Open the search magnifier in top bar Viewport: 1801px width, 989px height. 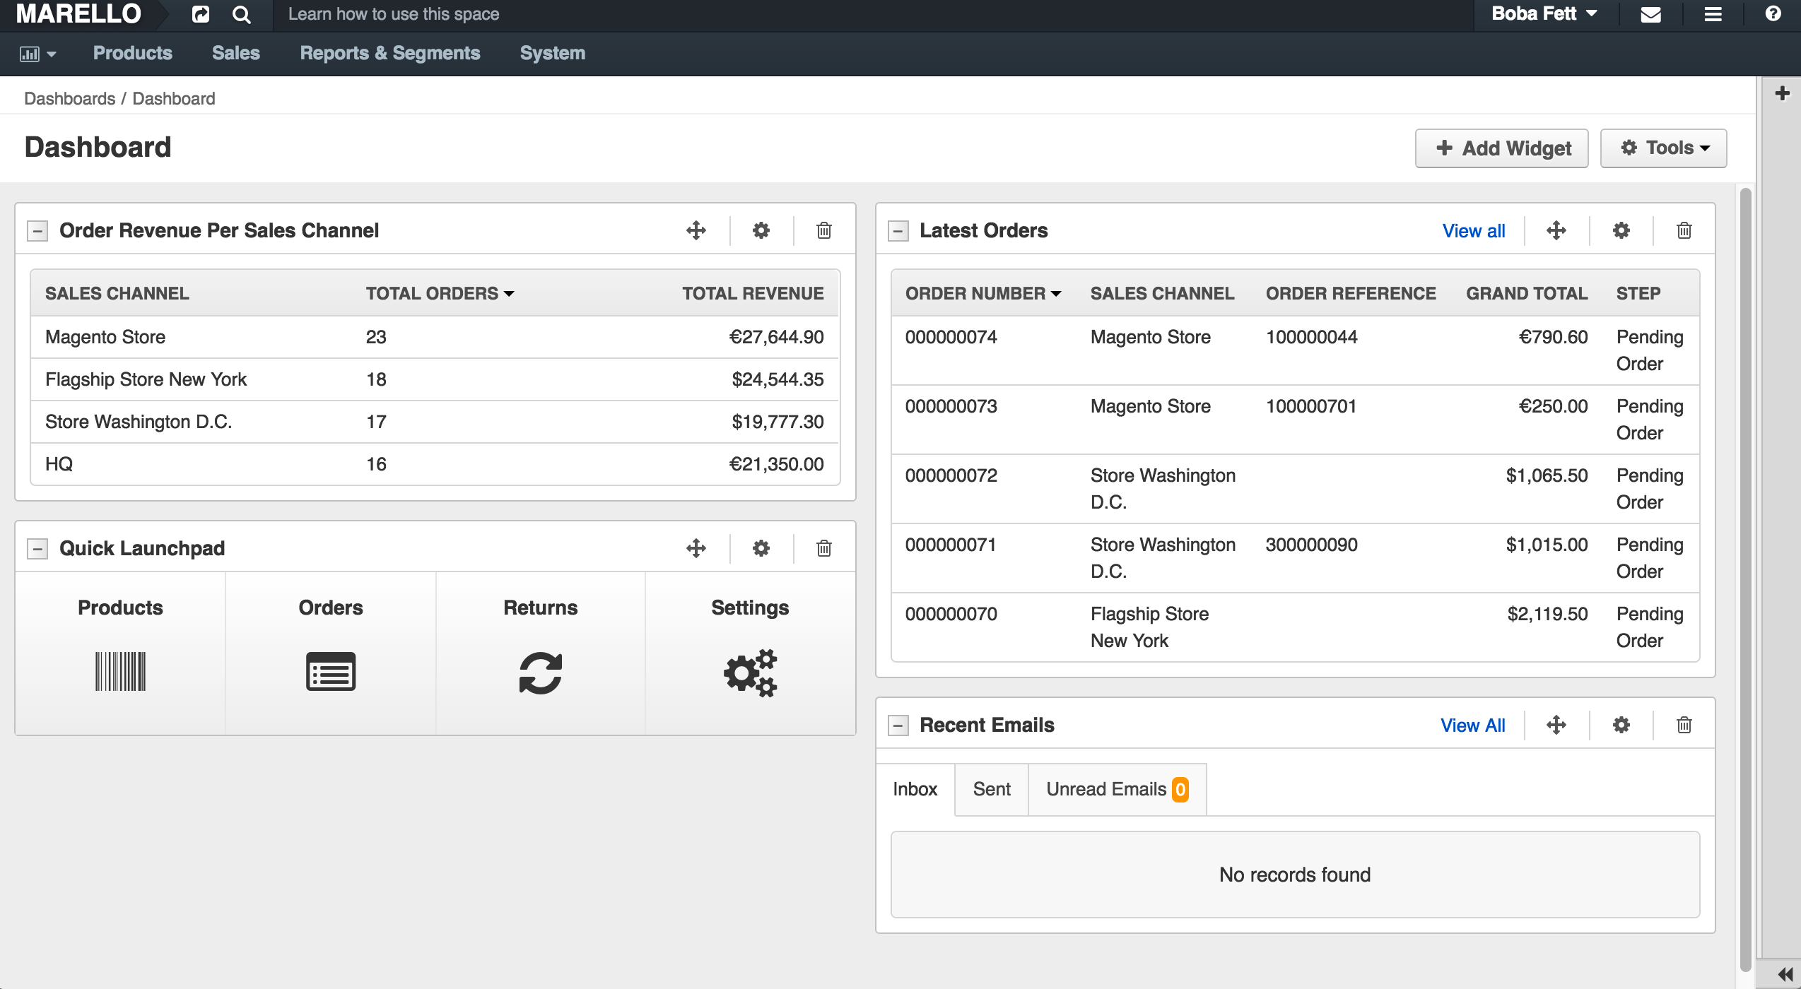click(x=242, y=14)
